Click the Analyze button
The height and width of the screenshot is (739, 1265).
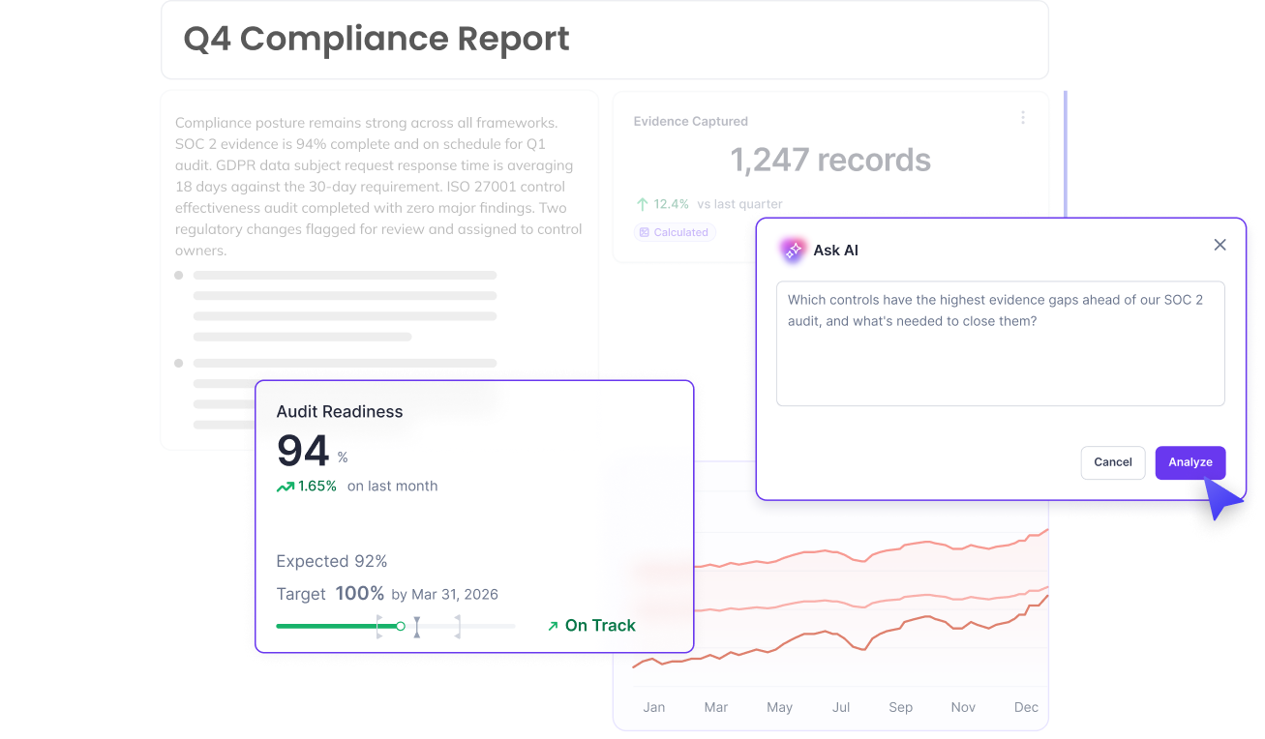[1190, 462]
